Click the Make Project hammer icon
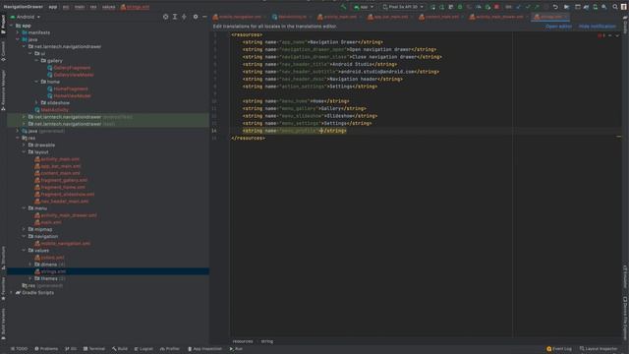Screen dimensions: 629x354 tap(343, 7)
